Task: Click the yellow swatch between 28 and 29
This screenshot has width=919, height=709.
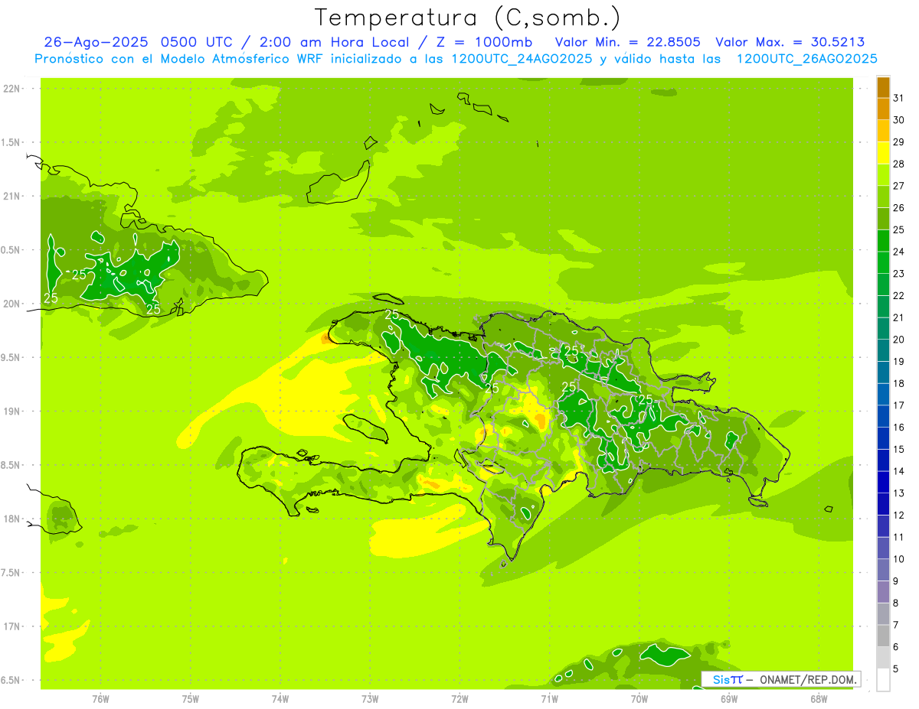Action: tap(883, 153)
